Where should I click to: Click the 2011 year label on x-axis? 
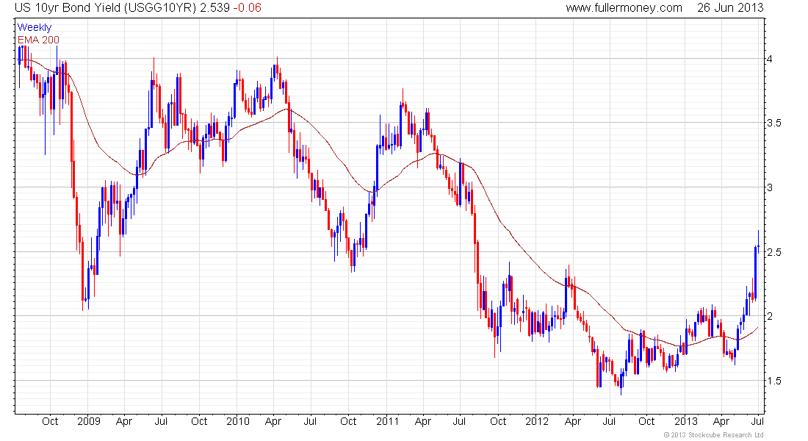[x=387, y=421]
